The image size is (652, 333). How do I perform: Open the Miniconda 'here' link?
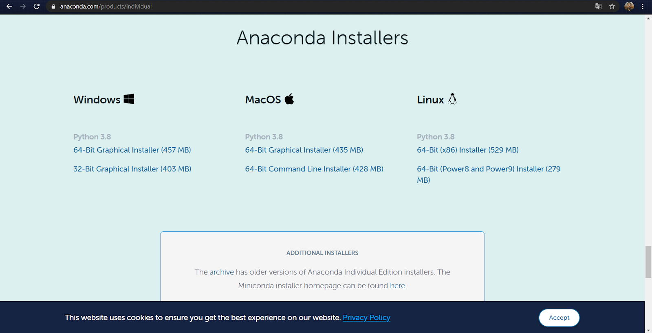click(397, 286)
